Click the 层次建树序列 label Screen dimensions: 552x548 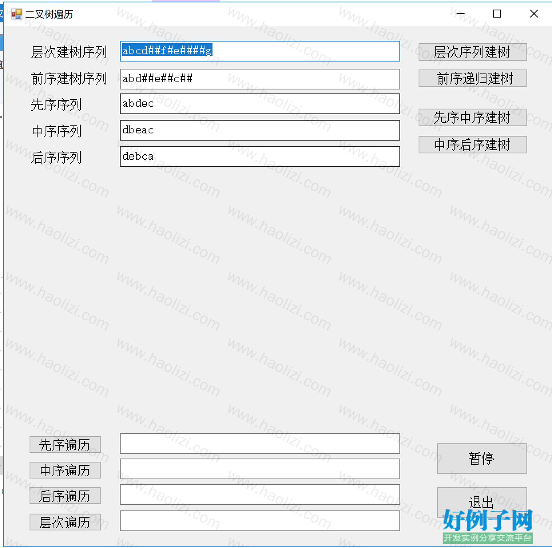[x=69, y=52]
